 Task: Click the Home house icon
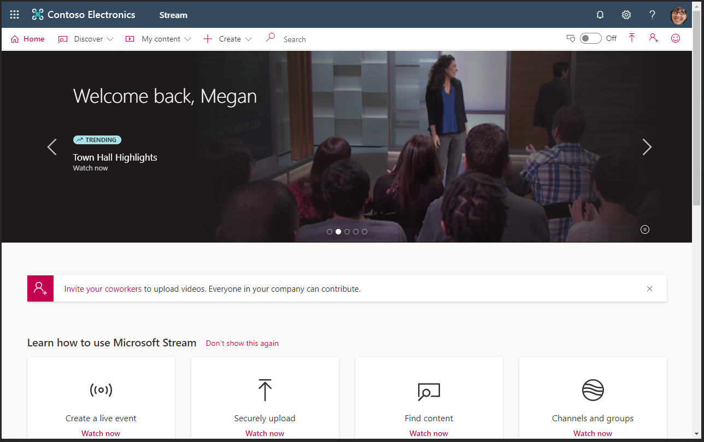[15, 39]
